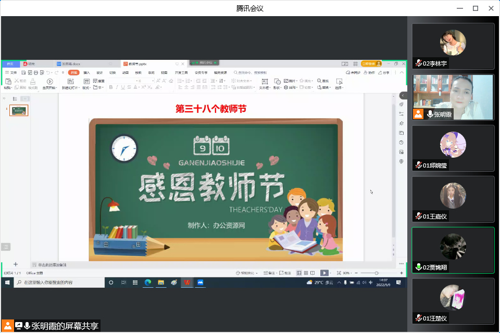The image size is (500, 333).
Task: Click the Shapes (形状) icon
Action: click(277, 82)
